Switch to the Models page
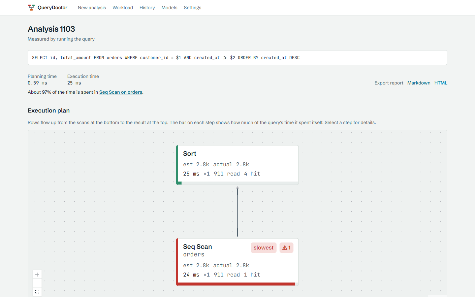Viewport: 475px width, 297px height. (x=169, y=8)
